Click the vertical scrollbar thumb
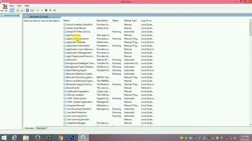Screen dimensions: 252x141 pyautogui.click(x=250, y=29)
